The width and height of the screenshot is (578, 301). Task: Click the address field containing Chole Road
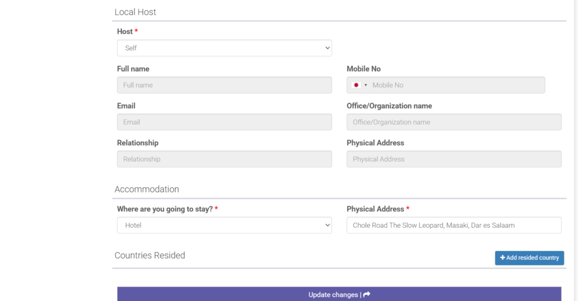(454, 225)
